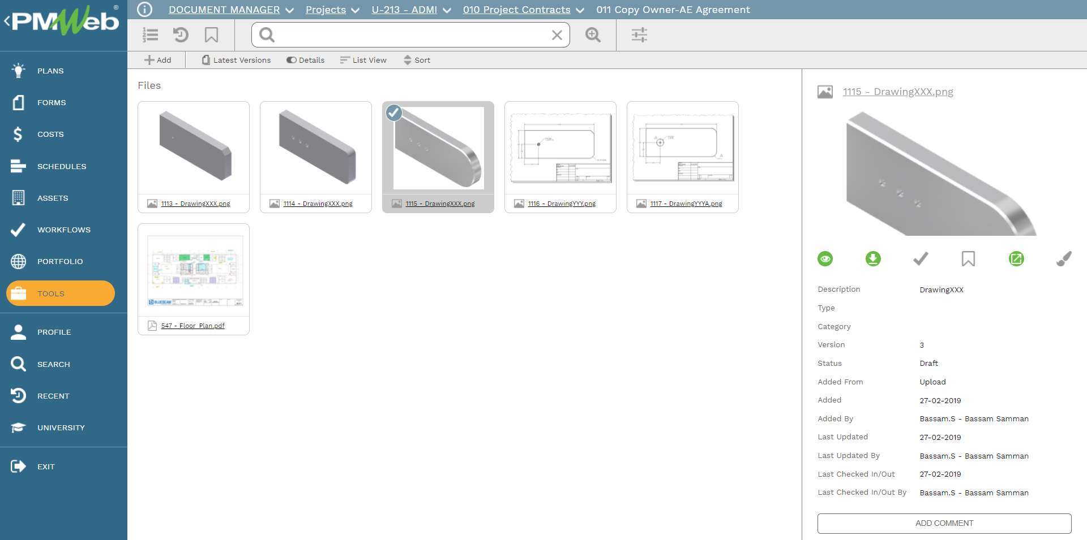1087x540 pixels.
Task: Click the gray checkmark check-in icon
Action: [921, 259]
